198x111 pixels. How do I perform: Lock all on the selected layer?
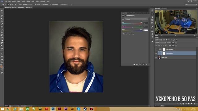pos(166,46)
